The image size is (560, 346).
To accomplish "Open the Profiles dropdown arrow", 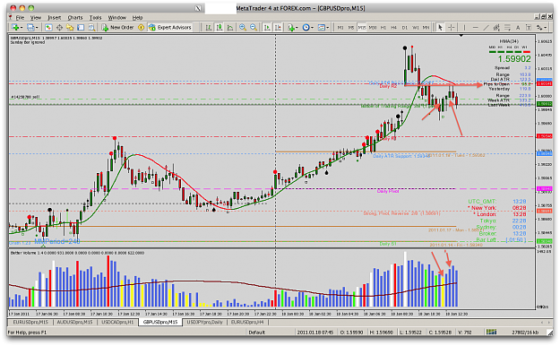I will point(37,28).
